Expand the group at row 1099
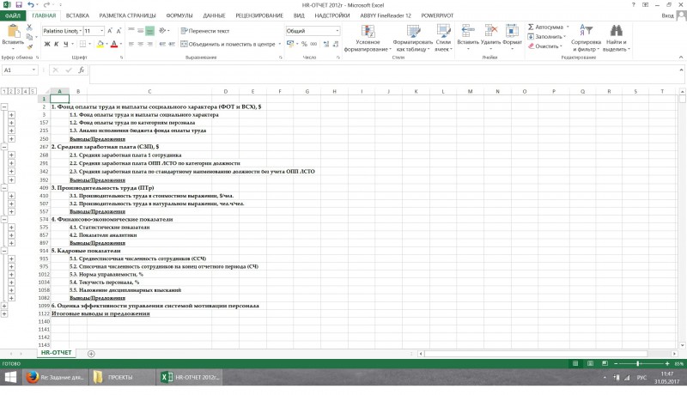Image resolution: width=687 pixels, height=395 pixels. click(4, 306)
